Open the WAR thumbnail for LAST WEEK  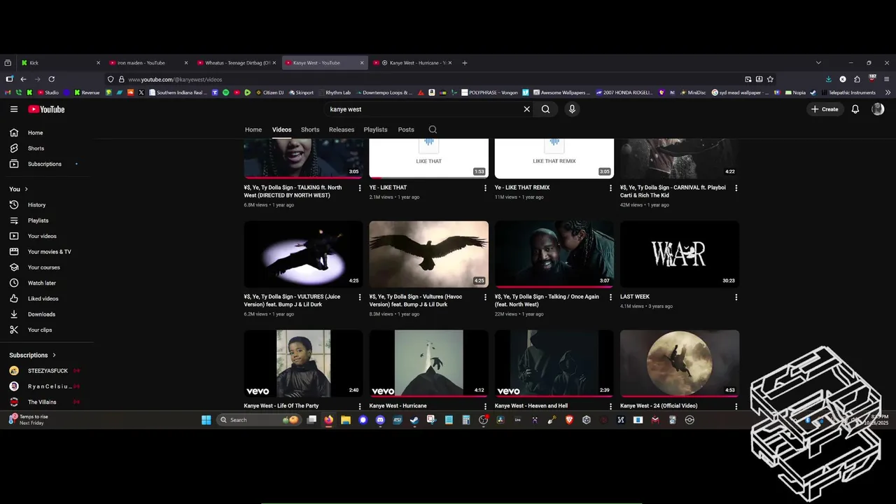(680, 254)
